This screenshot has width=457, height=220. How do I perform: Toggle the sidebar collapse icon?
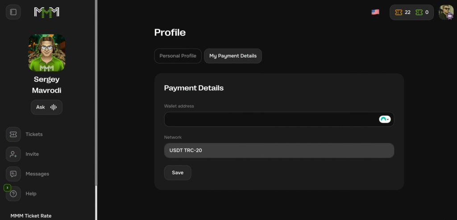[x=13, y=12]
